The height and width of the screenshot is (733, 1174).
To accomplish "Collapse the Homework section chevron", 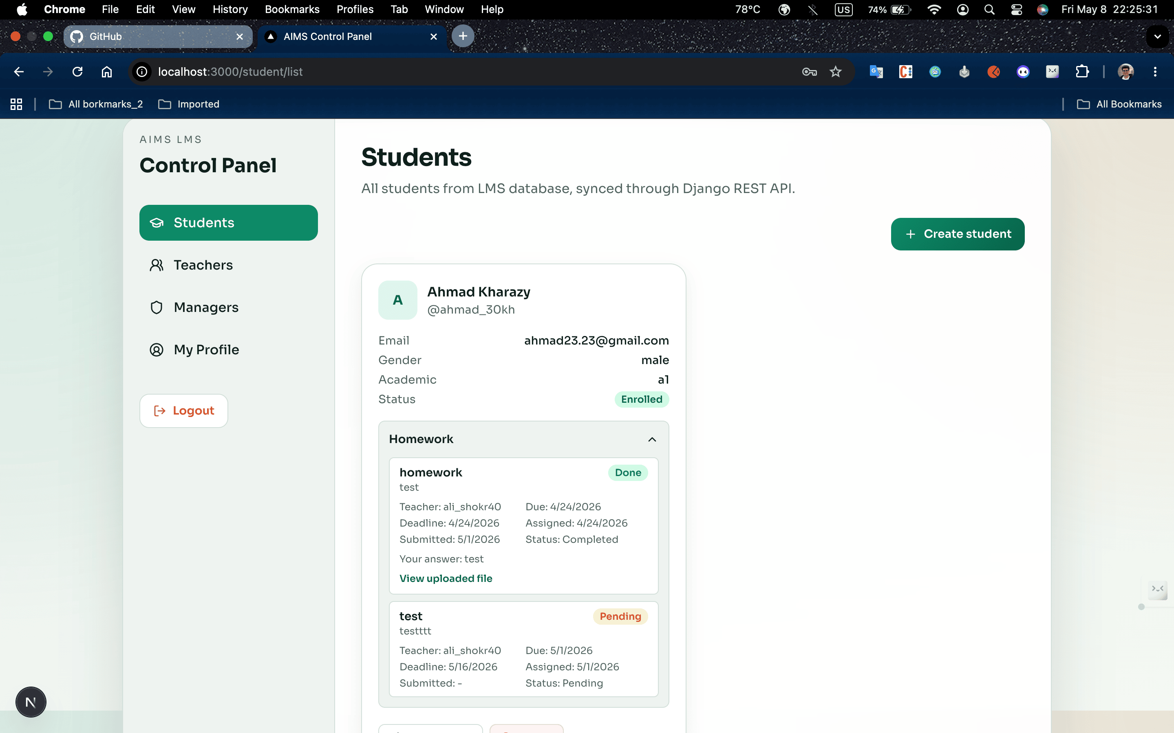I will point(652,439).
